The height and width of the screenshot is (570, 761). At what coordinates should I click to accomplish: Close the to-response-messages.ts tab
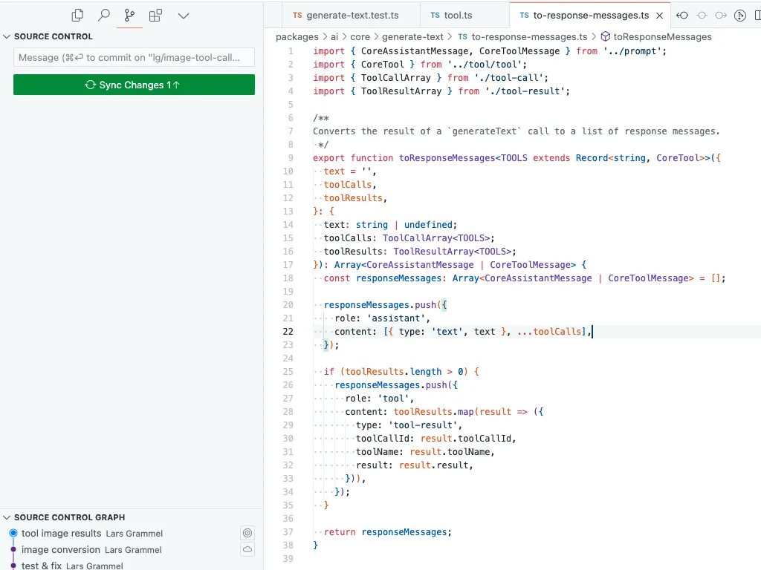660,16
